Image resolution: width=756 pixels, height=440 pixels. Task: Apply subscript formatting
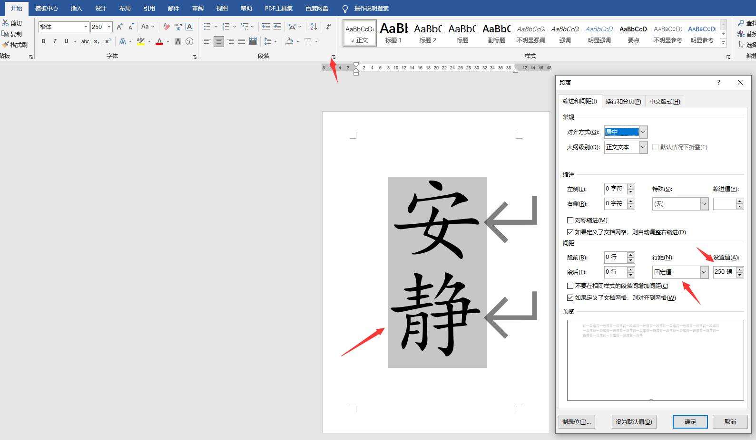tap(97, 41)
